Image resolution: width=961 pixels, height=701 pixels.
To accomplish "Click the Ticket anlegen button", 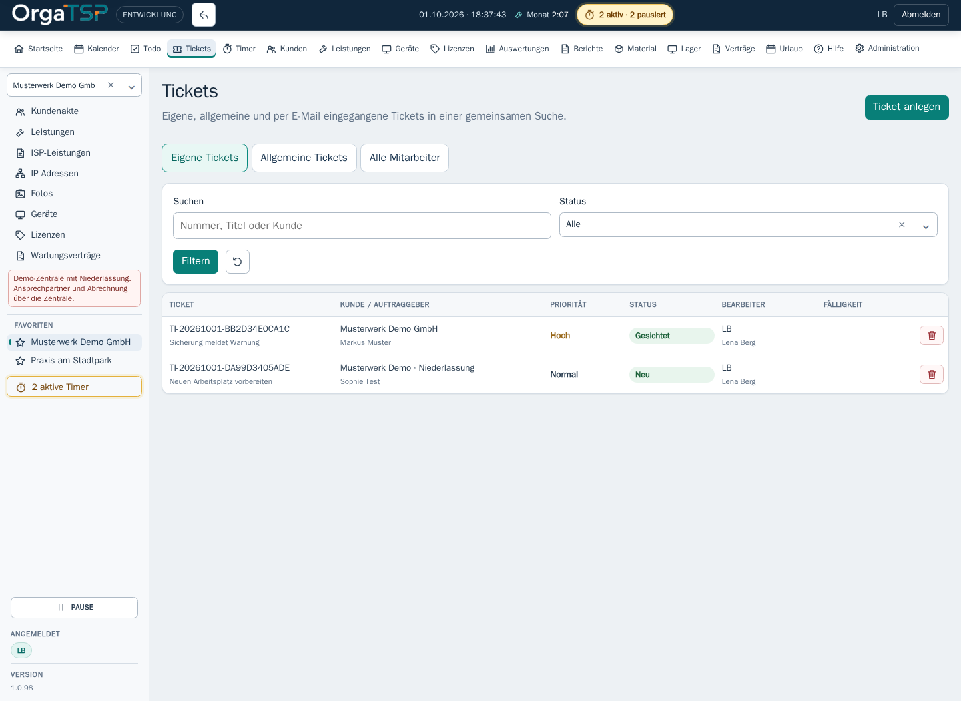I will click(907, 107).
